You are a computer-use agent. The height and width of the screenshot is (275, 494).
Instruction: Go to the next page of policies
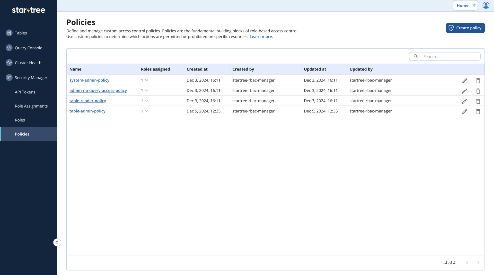point(478,263)
